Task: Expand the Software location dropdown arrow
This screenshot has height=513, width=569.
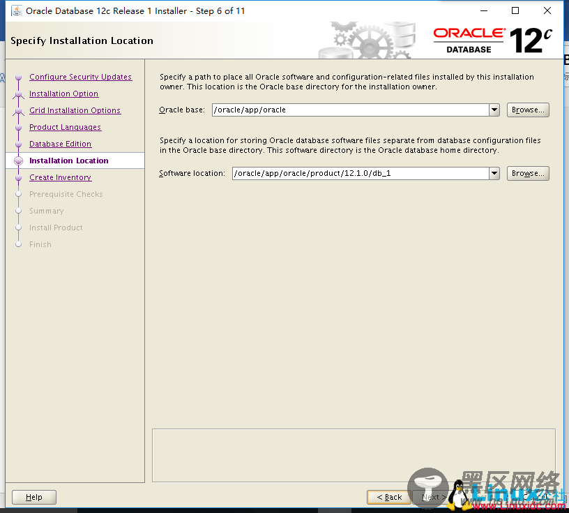Action: 494,173
